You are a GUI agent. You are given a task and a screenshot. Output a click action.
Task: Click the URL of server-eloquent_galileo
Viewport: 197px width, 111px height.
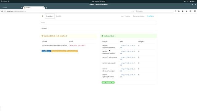[x=128, y=52]
